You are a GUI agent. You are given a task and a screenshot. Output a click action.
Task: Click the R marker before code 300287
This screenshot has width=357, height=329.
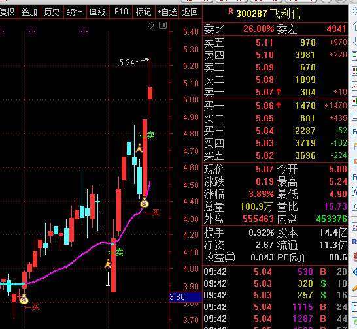(231, 11)
